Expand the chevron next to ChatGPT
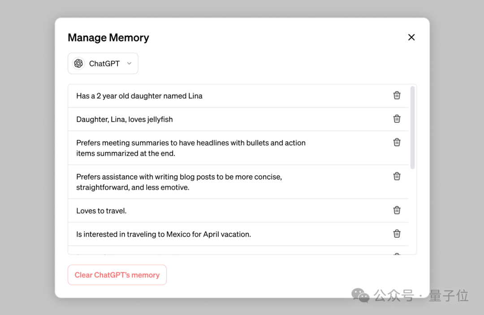Viewport: 484px width, 315px height. coord(129,63)
